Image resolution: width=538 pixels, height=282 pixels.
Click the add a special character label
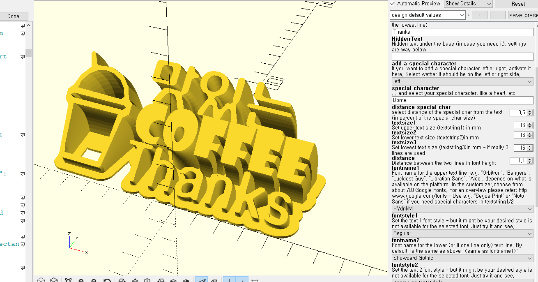pyautogui.click(x=424, y=64)
